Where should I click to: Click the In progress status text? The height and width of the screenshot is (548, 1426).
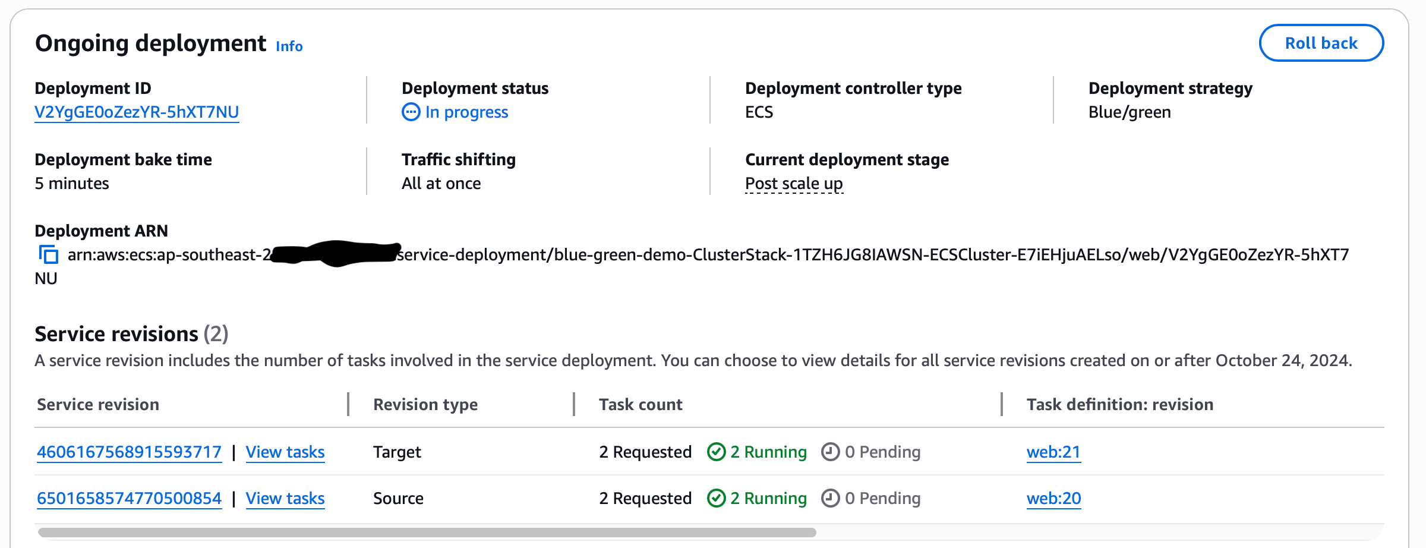[466, 112]
